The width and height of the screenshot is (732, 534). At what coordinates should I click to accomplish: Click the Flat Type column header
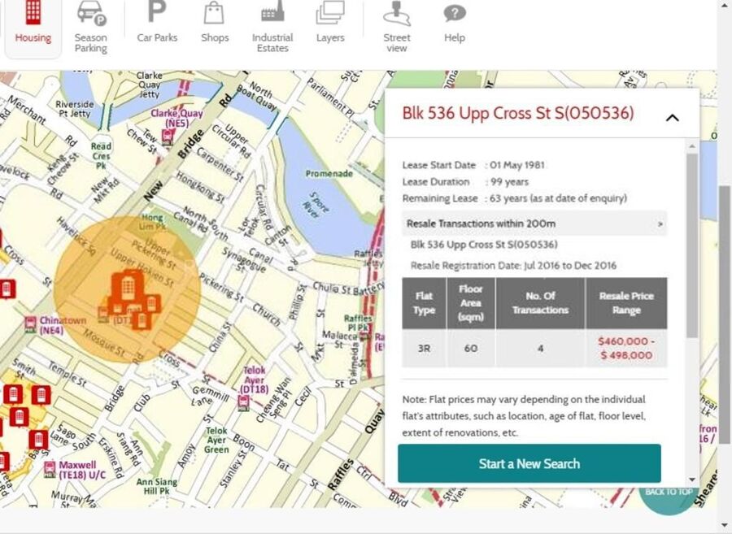424,303
